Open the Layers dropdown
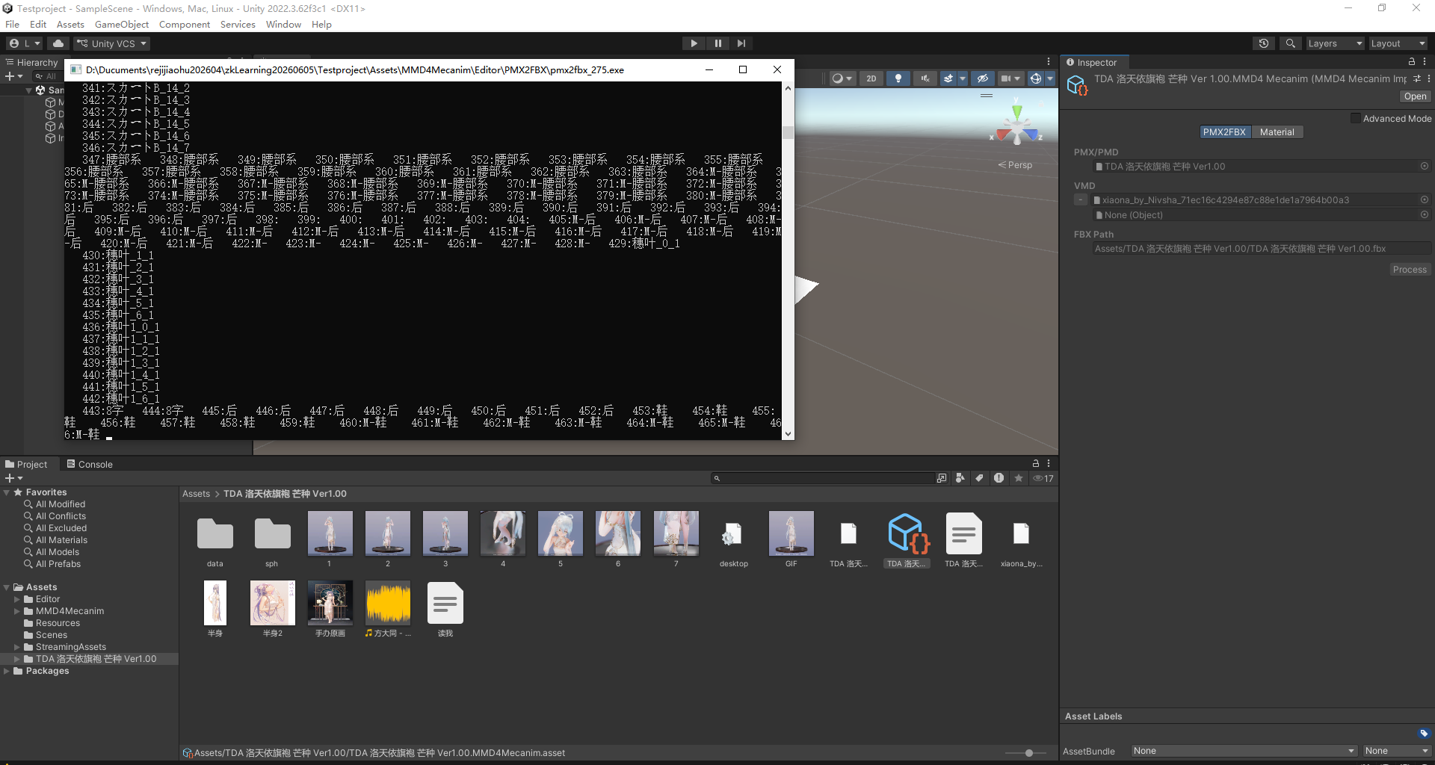1435x765 pixels. click(x=1335, y=43)
